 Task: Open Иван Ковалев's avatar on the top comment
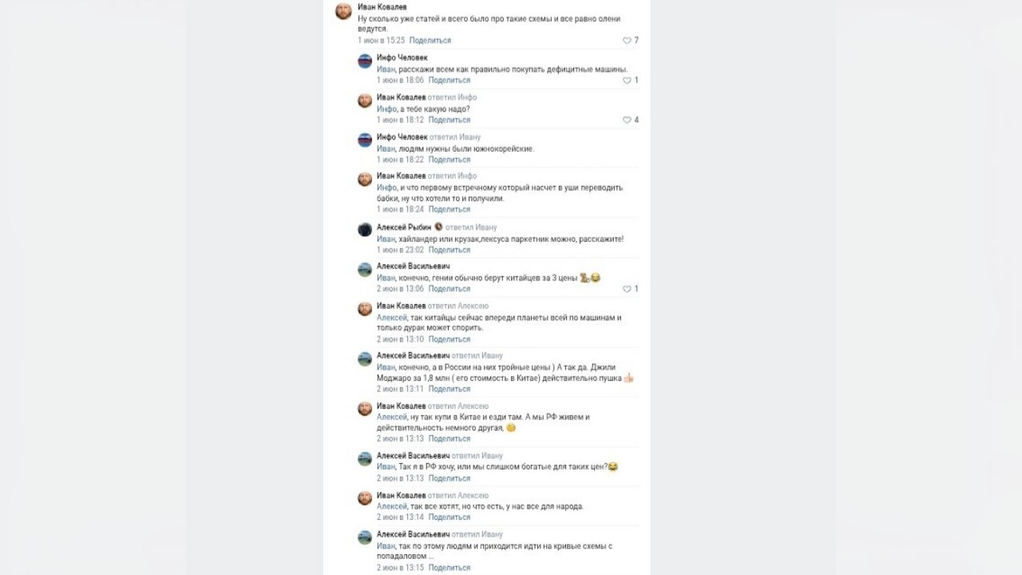click(x=343, y=10)
